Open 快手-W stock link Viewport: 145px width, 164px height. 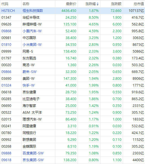pos(28,85)
